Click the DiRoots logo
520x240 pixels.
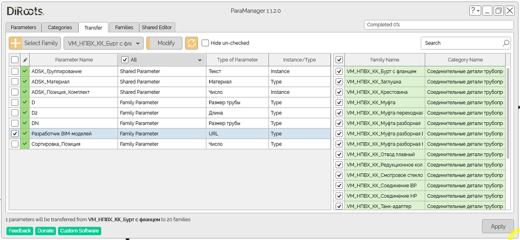(x=25, y=11)
